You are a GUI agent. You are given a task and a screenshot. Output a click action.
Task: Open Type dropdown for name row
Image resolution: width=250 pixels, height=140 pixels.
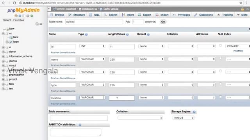pyautogui.click(x=92, y=59)
